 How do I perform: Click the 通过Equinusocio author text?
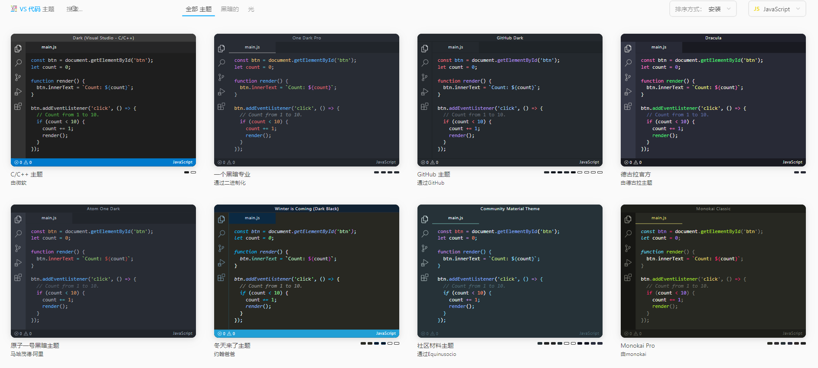[x=437, y=354]
